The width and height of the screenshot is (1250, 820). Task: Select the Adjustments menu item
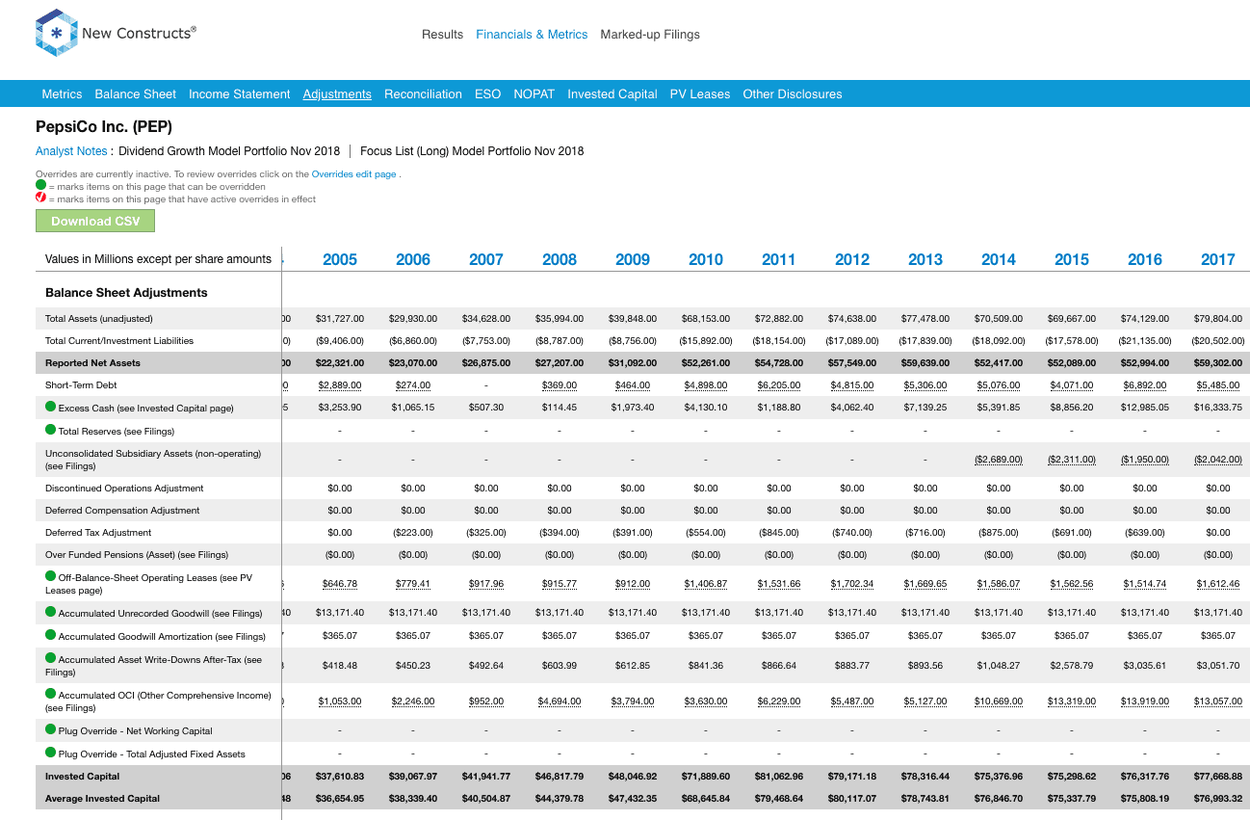click(337, 94)
